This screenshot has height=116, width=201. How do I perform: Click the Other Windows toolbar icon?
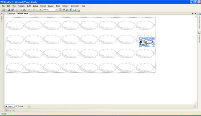(x=74, y=10)
